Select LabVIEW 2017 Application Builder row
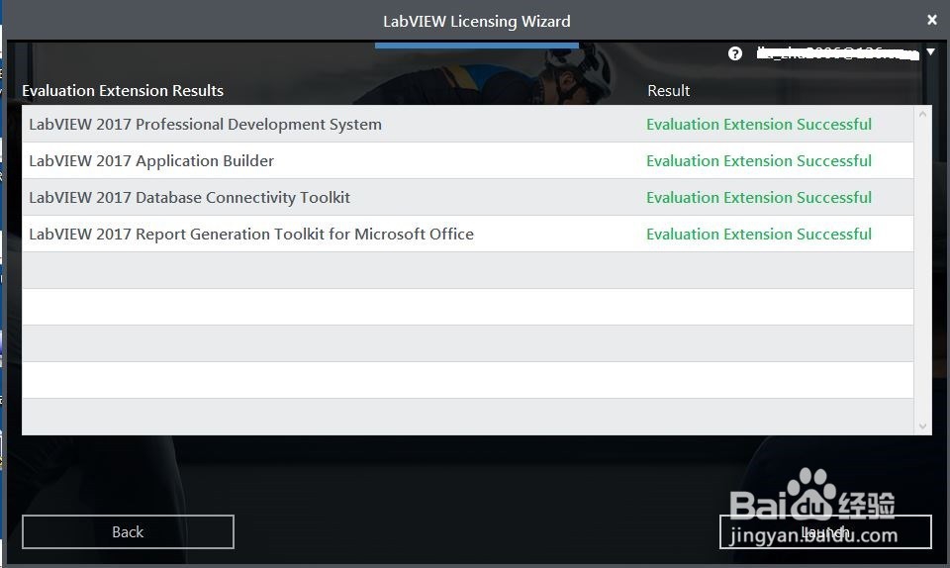The image size is (950, 568). click(468, 160)
